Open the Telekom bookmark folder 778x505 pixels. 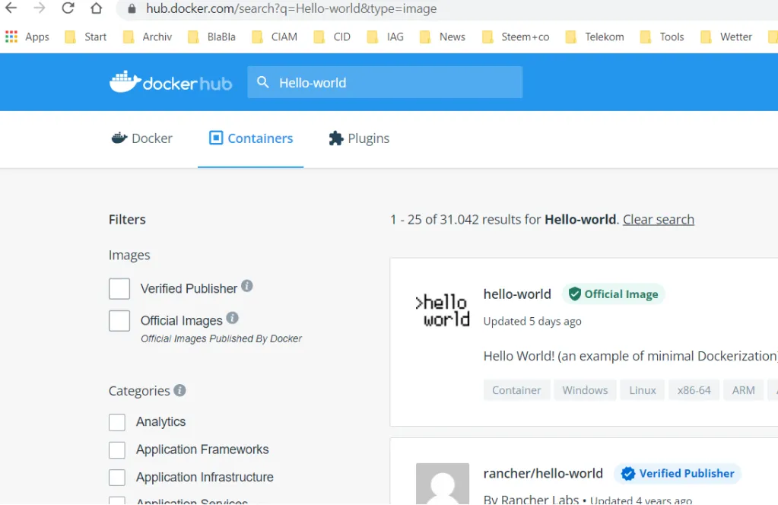[x=595, y=37]
